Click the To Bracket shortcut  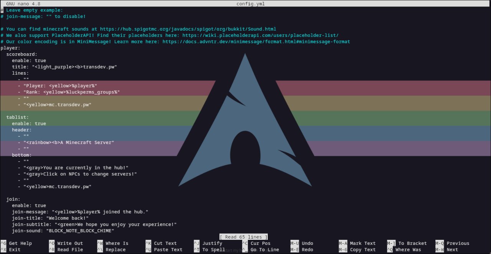click(412, 243)
